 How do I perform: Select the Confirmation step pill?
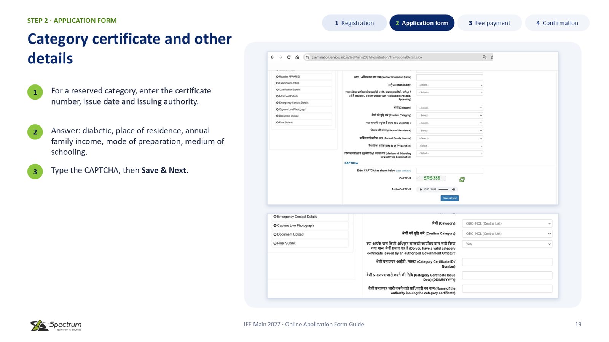pos(557,23)
